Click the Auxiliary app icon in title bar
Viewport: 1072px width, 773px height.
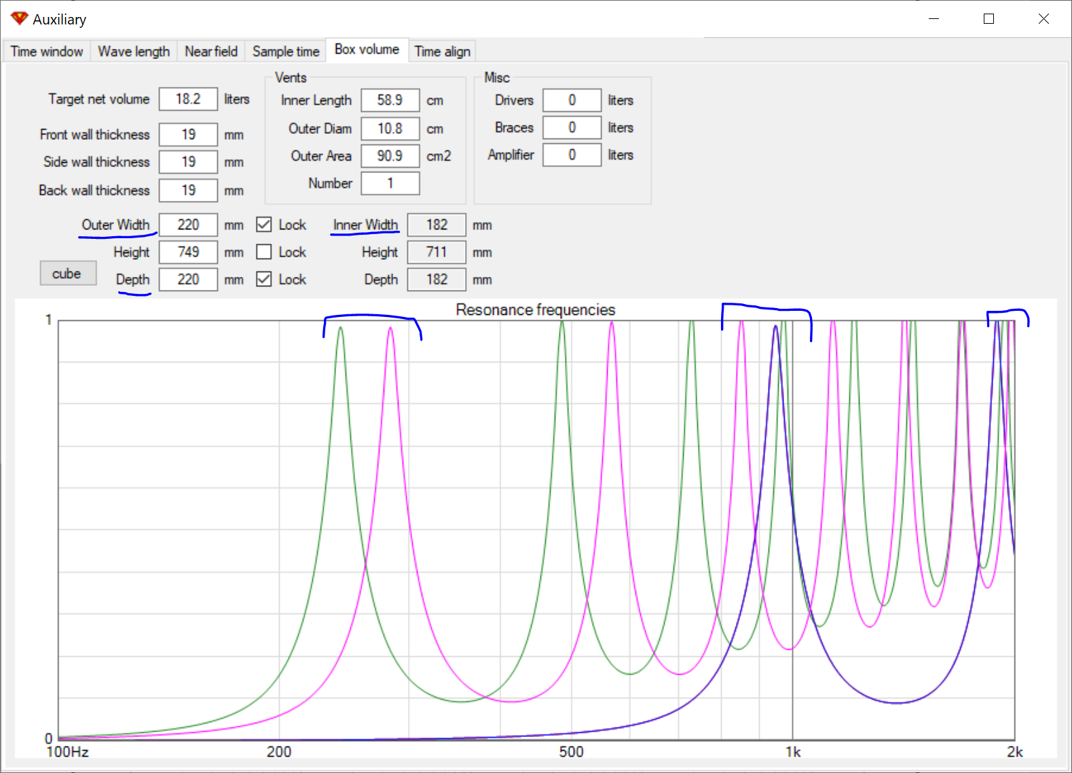[x=19, y=19]
